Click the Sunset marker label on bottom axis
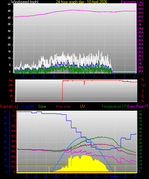The height and width of the screenshot is (179, 149). click(114, 176)
